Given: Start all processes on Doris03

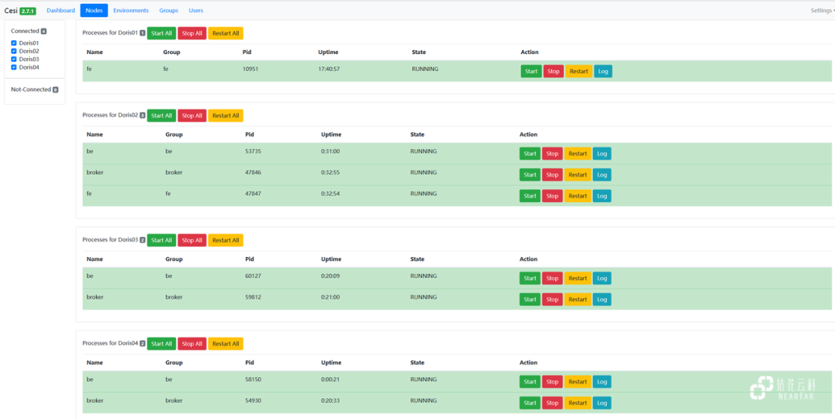Looking at the screenshot, I should 162,240.
